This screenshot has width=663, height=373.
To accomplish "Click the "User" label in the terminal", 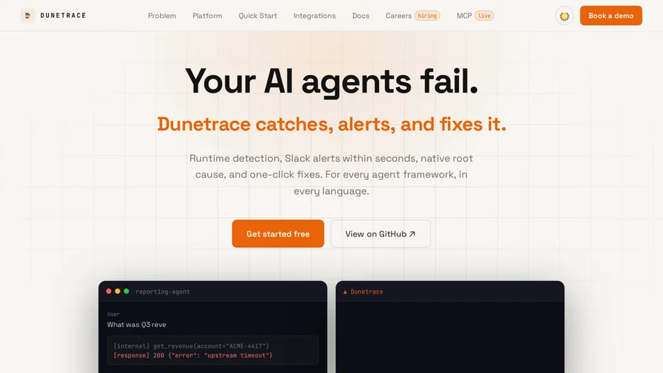I will click(113, 314).
